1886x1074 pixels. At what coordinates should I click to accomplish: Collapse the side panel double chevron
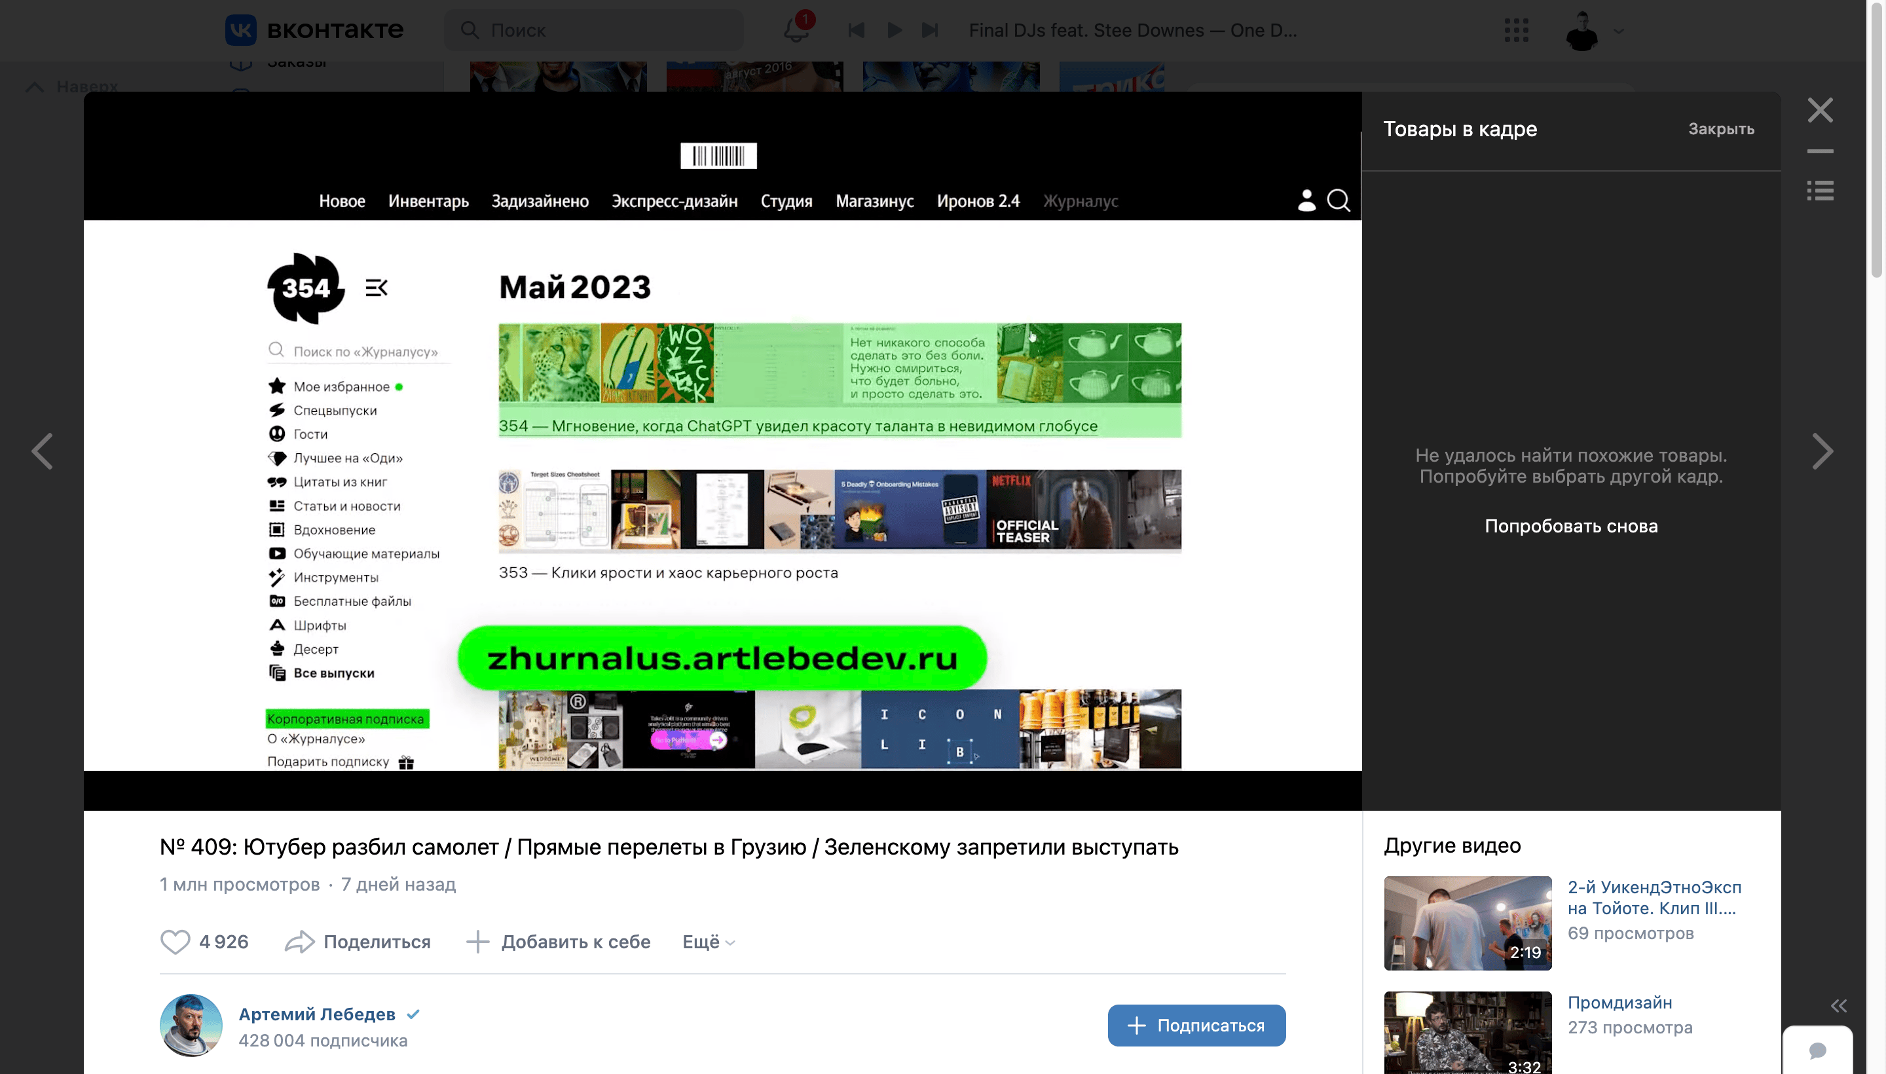1838,1006
